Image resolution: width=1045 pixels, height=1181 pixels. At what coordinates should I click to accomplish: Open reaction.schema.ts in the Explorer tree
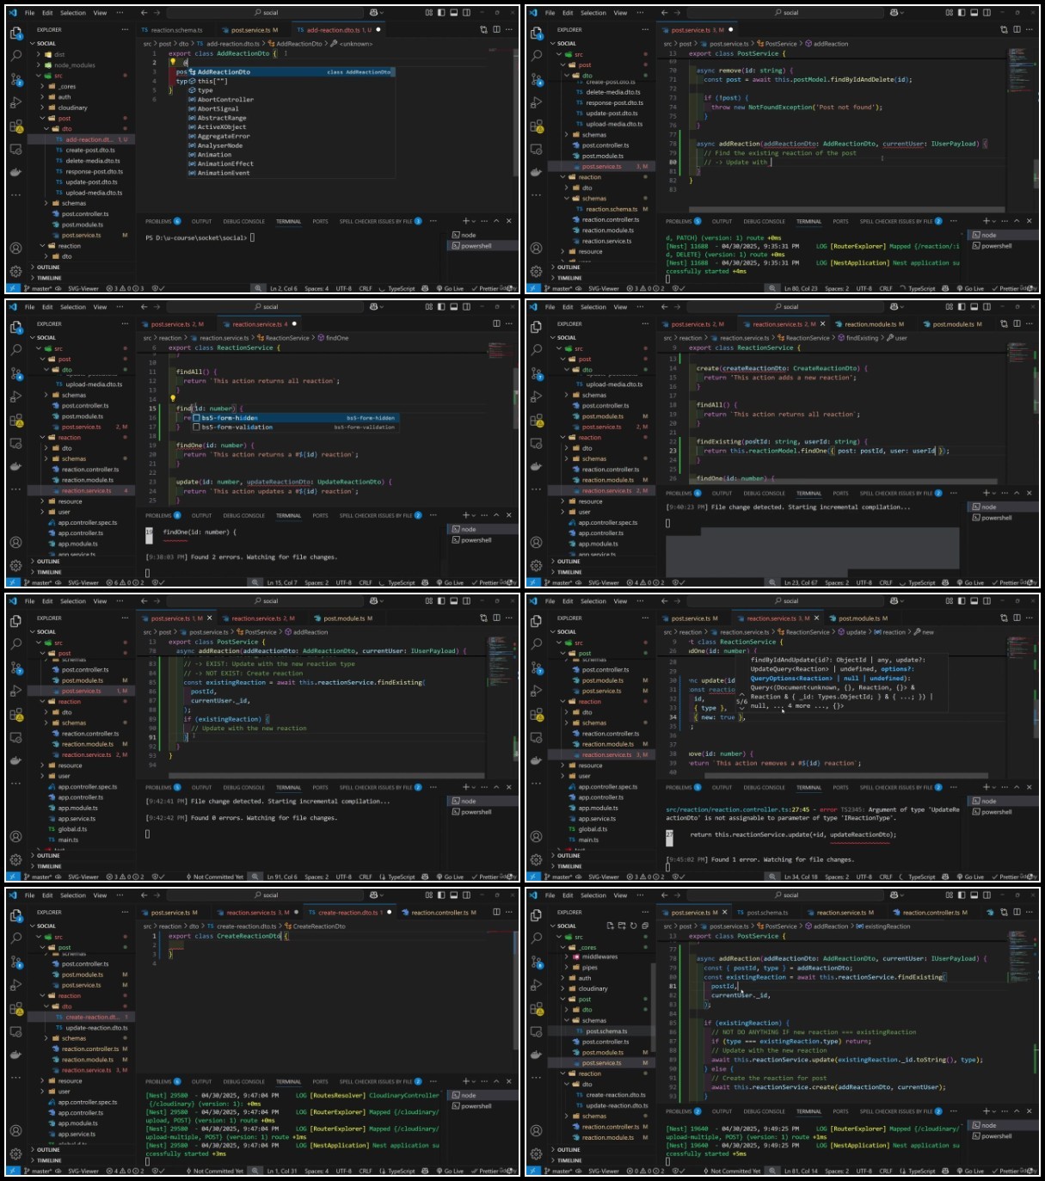coord(612,209)
